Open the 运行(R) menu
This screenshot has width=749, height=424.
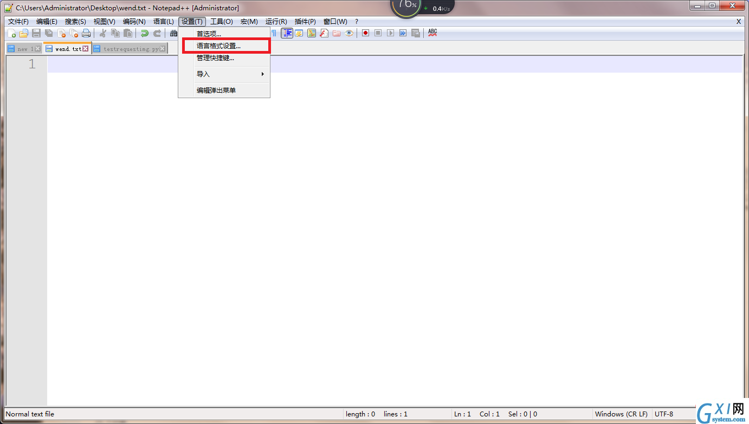pos(276,22)
